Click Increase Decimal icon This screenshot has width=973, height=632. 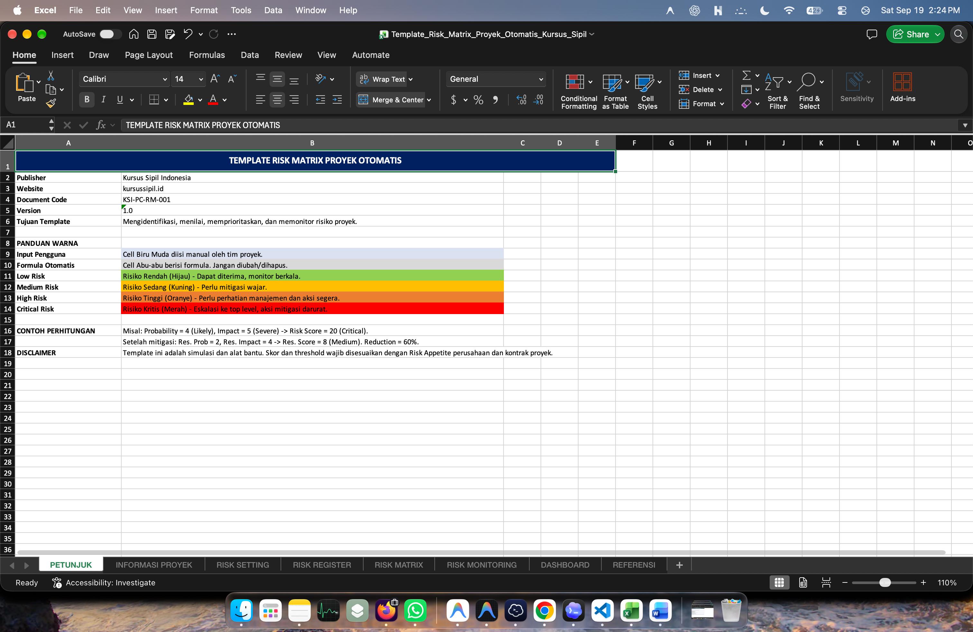521,100
